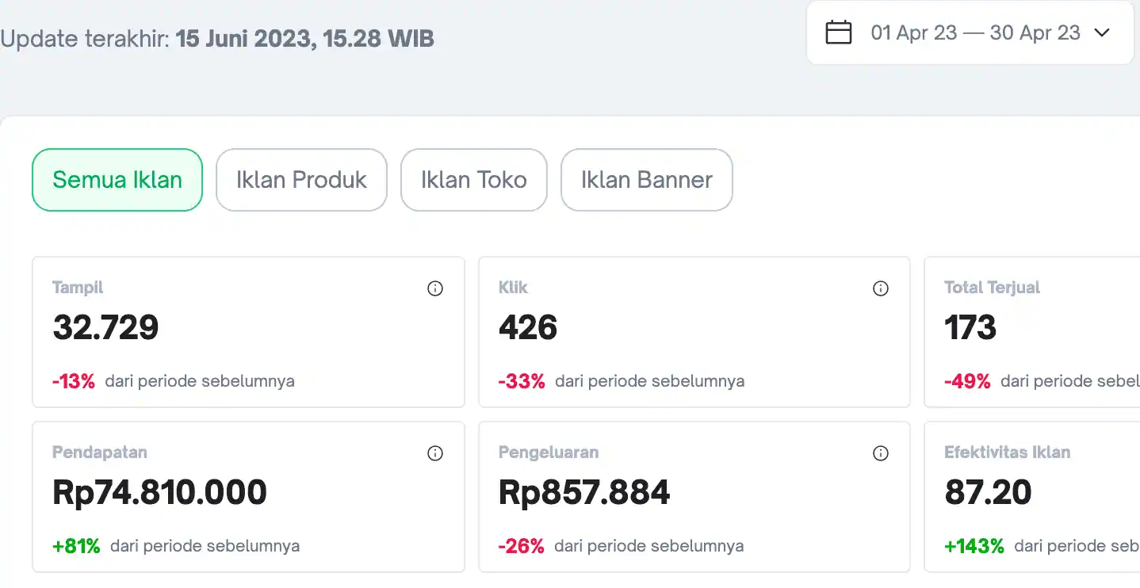
Task: Select the Total Terjual metric card
Action: point(1031,332)
